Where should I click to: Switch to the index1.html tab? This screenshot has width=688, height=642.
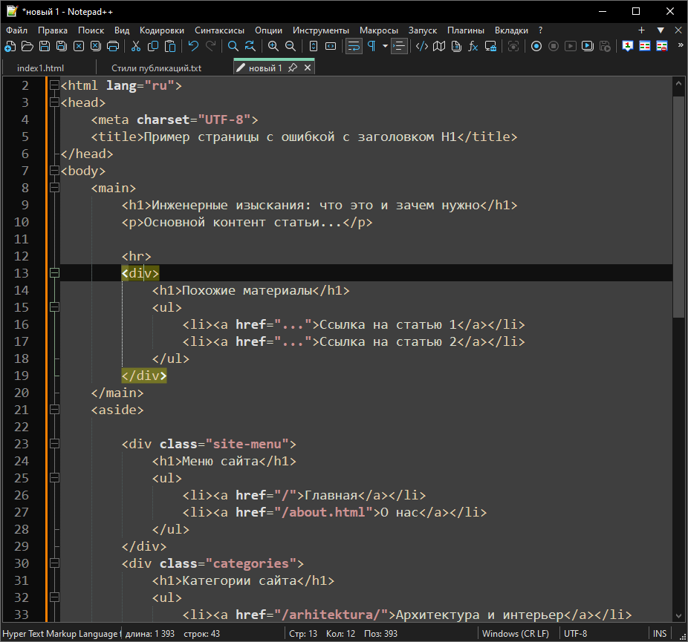pos(41,68)
